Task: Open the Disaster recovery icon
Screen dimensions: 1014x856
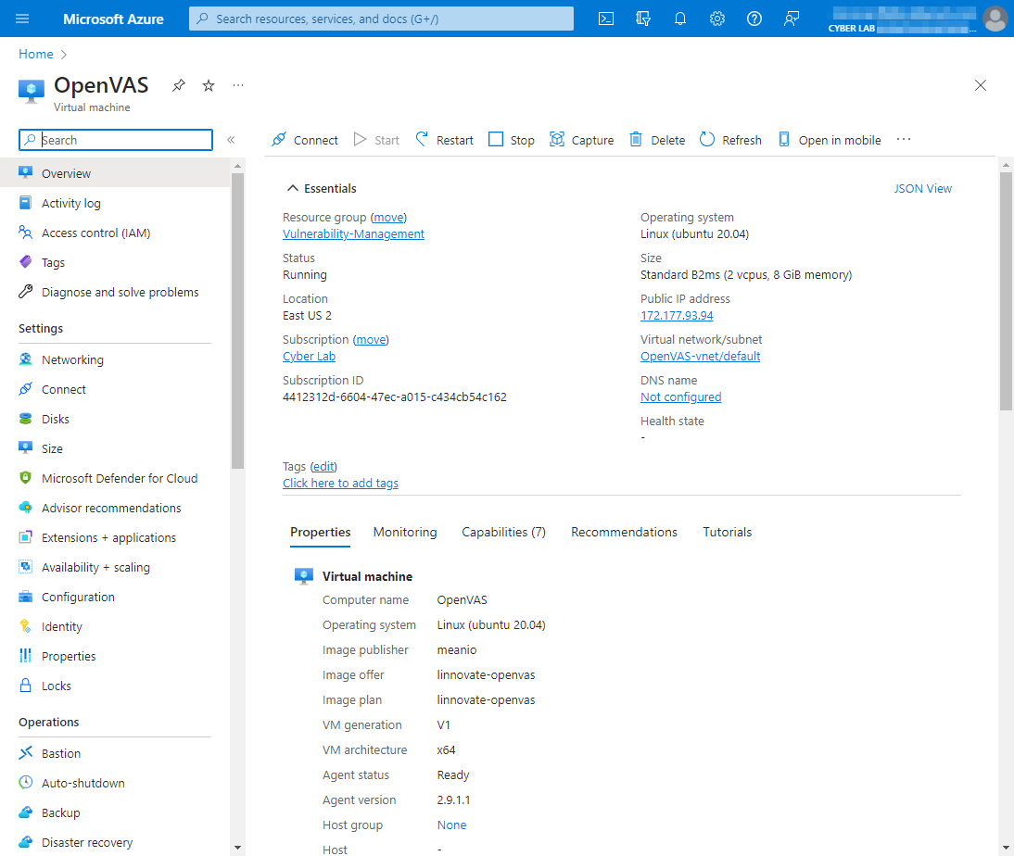Action: coord(25,842)
